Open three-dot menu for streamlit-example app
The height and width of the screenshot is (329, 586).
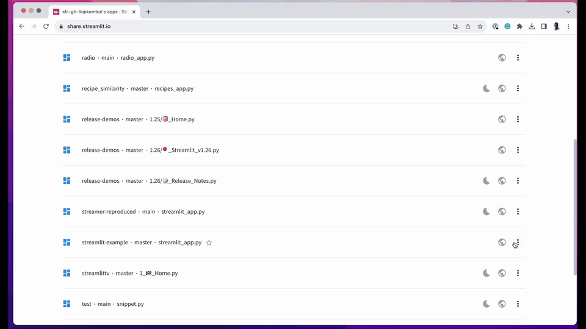(x=518, y=242)
